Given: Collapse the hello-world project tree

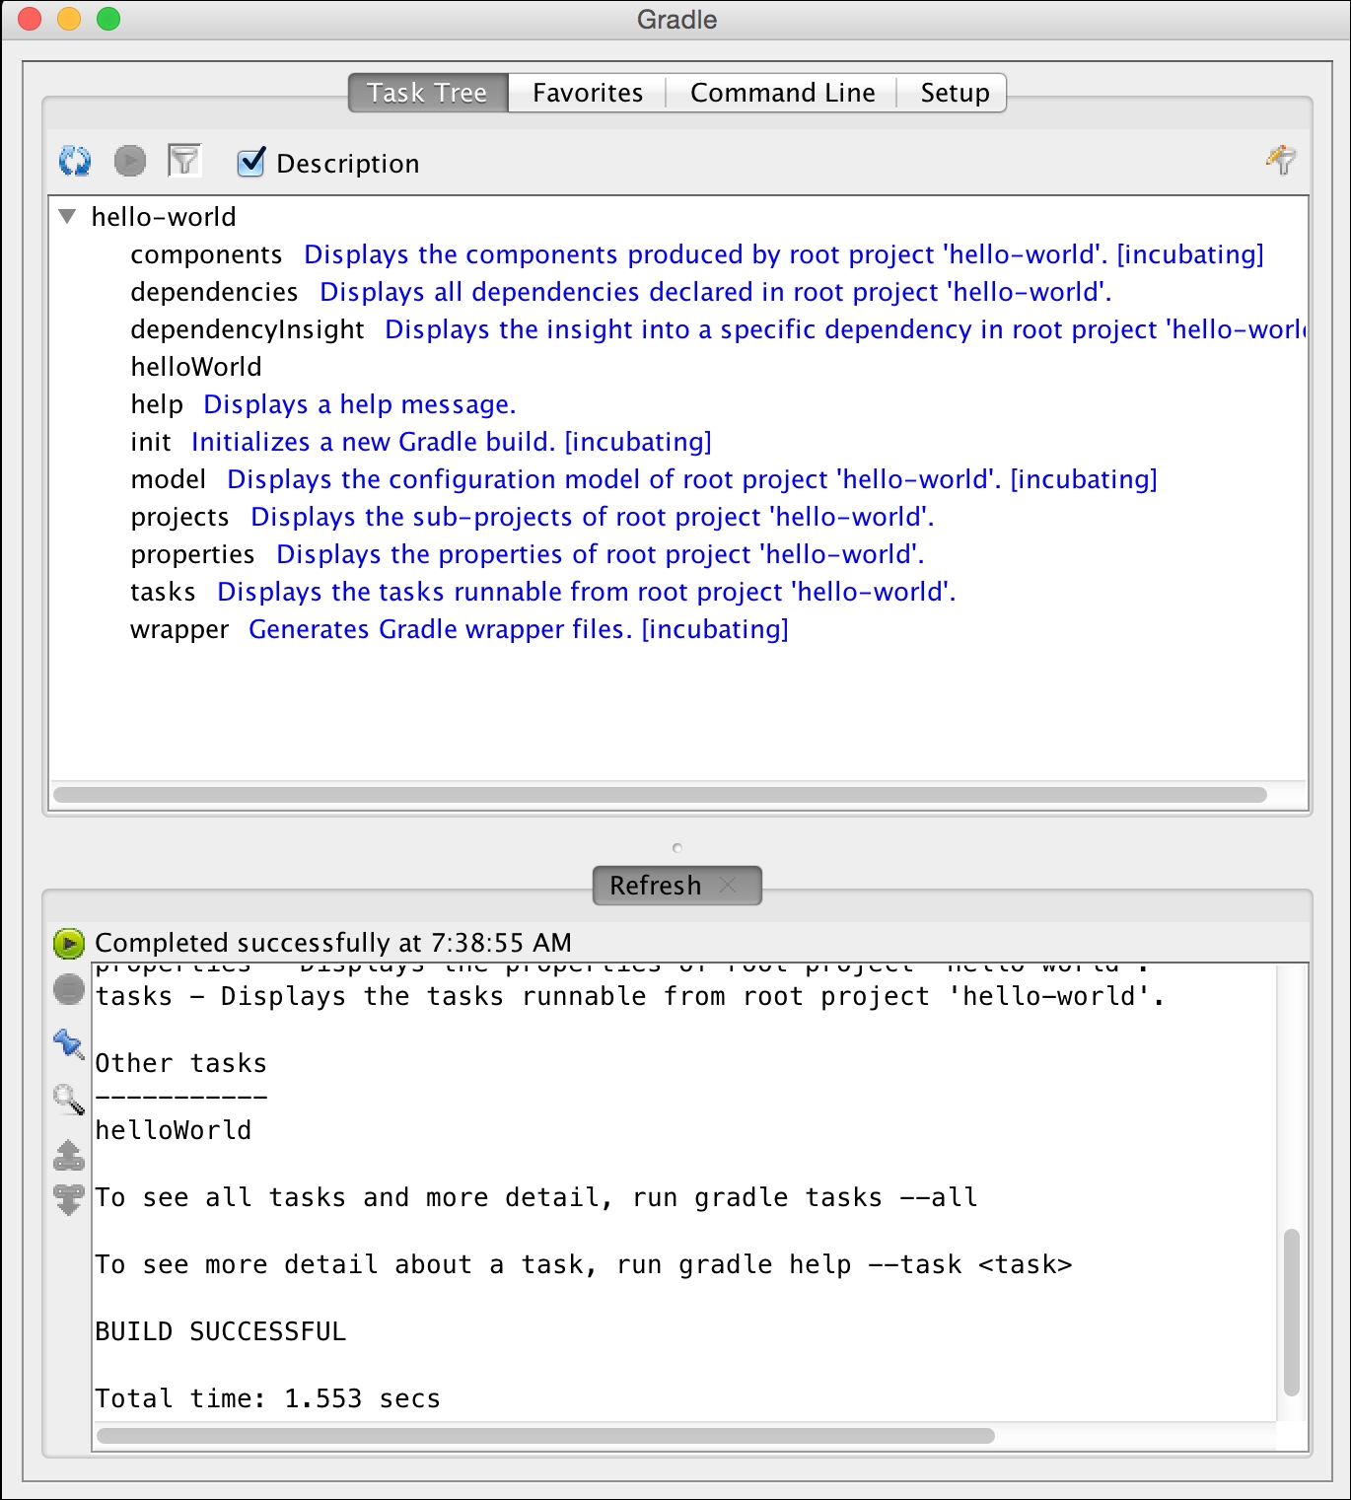Looking at the screenshot, I should [x=67, y=216].
